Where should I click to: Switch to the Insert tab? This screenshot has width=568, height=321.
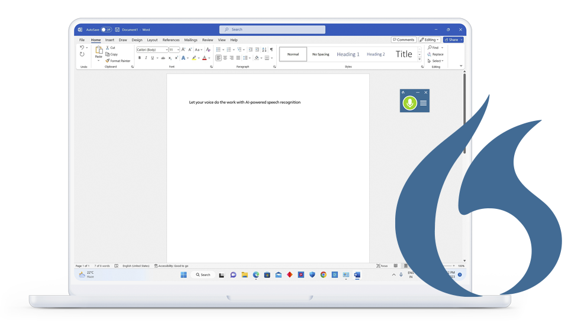(110, 40)
